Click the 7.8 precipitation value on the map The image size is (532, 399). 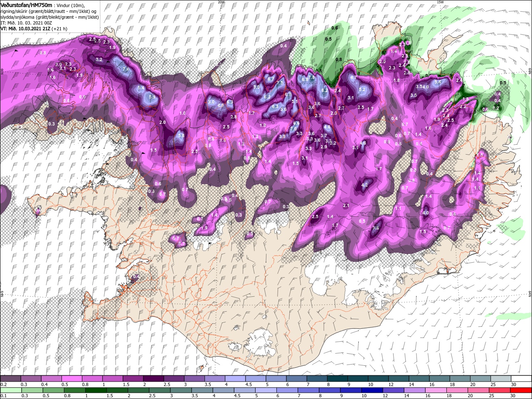pyautogui.click(x=312, y=78)
